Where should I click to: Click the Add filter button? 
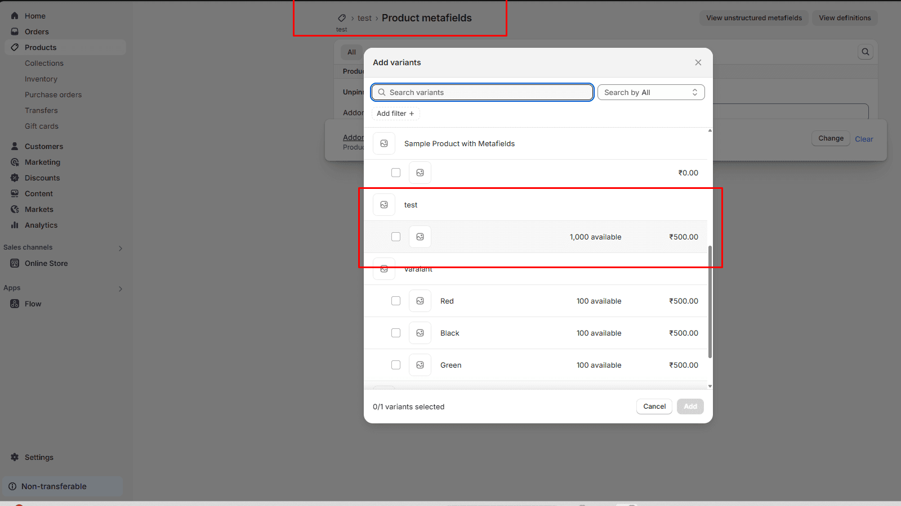[395, 114]
